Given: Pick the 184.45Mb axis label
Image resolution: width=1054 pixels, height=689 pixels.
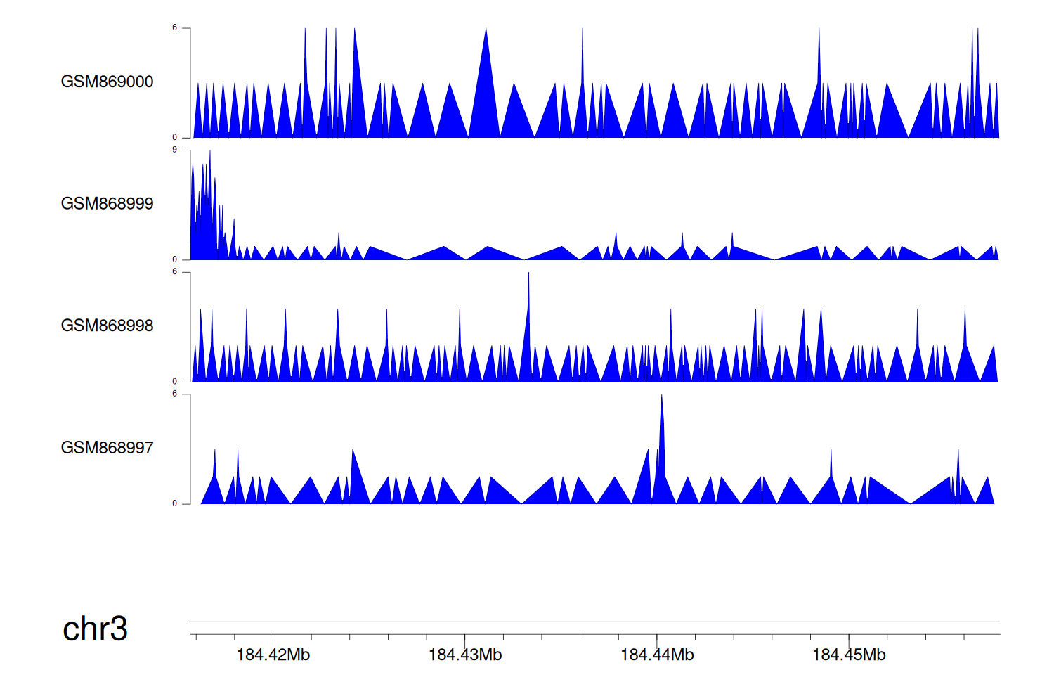Looking at the screenshot, I should pos(849,655).
